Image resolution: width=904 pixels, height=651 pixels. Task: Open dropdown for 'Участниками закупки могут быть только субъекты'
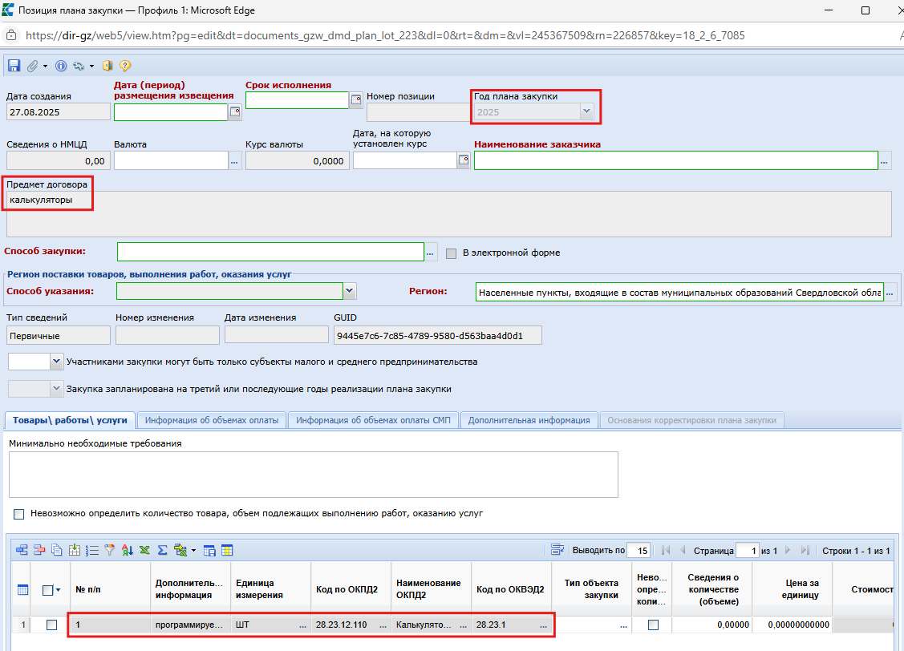[x=56, y=362]
